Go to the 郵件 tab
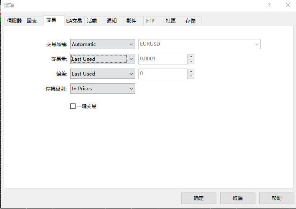The width and height of the screenshot is (296, 209). coord(133,21)
